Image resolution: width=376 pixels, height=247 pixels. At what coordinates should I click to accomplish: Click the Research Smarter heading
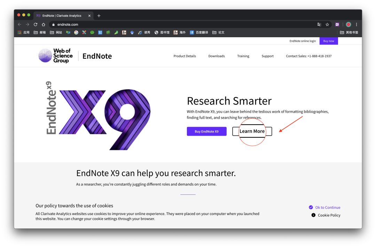229,101
